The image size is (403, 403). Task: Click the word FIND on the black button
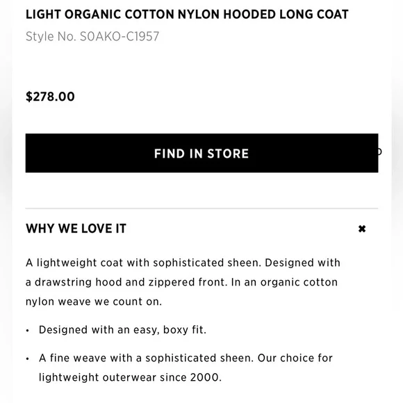tap(170, 154)
